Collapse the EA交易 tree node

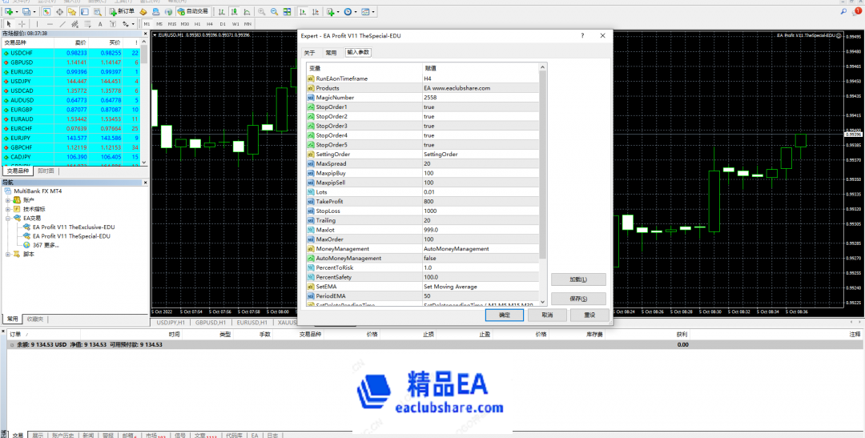point(8,218)
